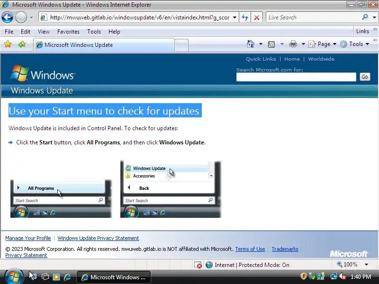Open the footer Privacy Statement link
Screen dimensions: 379x284
point(26,255)
